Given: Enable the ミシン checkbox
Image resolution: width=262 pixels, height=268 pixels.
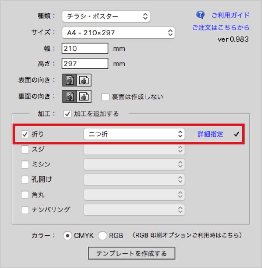Looking at the screenshot, I should [25, 164].
